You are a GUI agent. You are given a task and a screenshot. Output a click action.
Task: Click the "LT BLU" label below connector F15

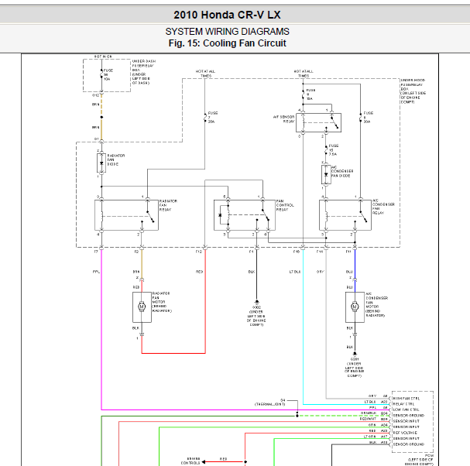[x=295, y=272]
